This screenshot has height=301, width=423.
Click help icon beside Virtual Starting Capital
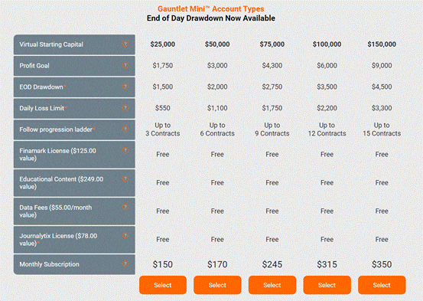point(125,44)
